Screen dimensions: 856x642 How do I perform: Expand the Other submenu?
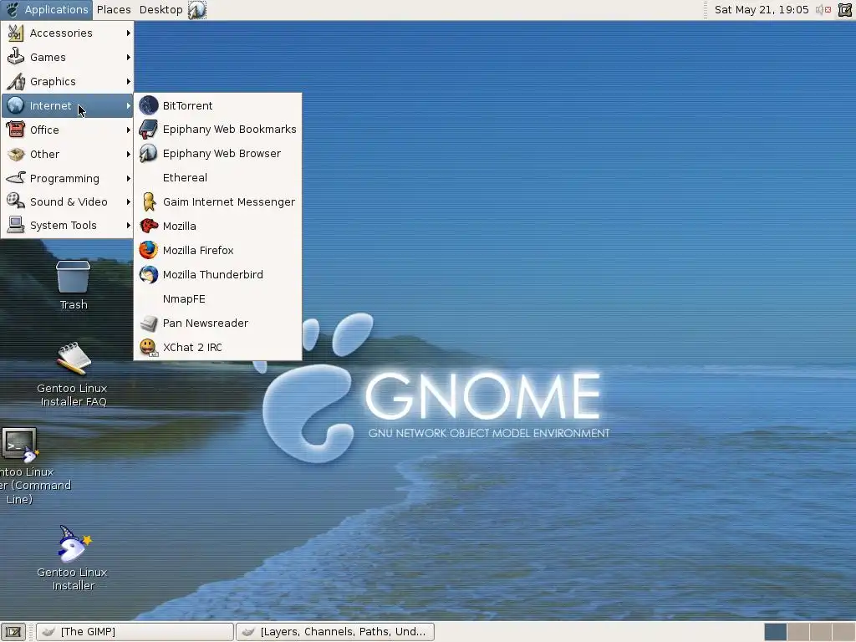[67, 155]
